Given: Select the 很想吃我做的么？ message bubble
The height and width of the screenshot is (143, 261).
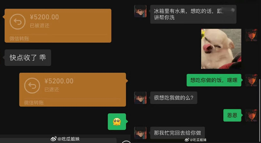Looking at the screenshot, I should (x=174, y=98).
